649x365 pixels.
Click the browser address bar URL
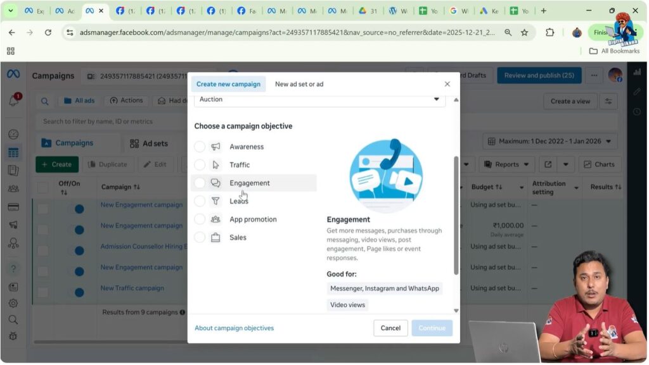287,32
